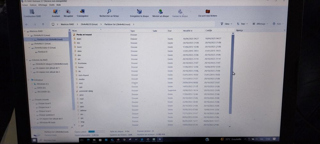Click Monter un disque icon
320x144 pixels.
[160, 12]
